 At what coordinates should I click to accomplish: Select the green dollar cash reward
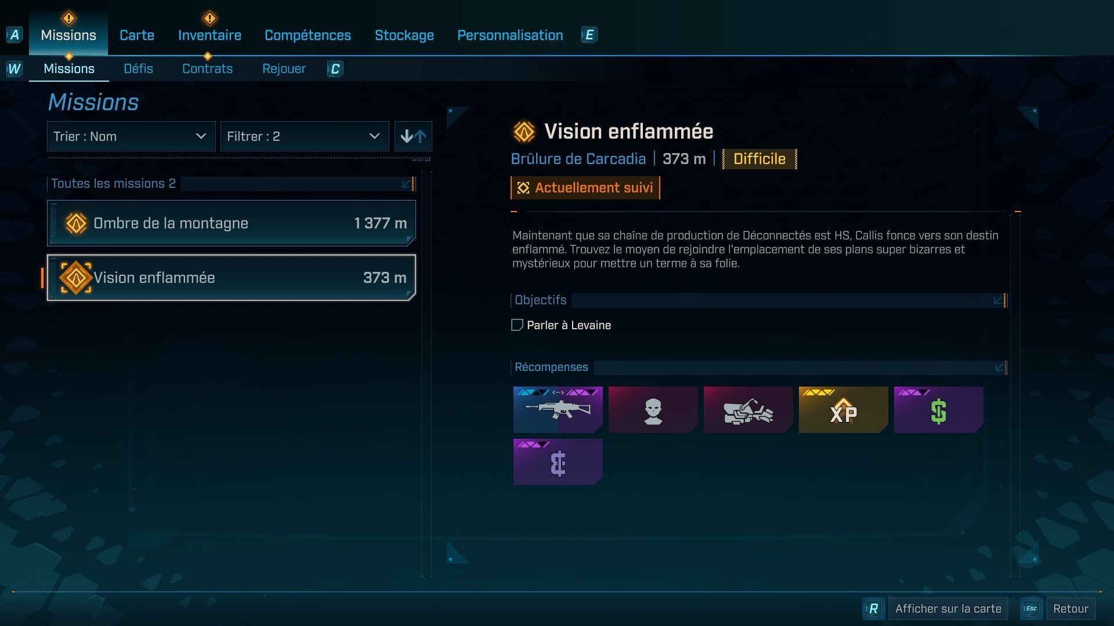click(x=938, y=410)
